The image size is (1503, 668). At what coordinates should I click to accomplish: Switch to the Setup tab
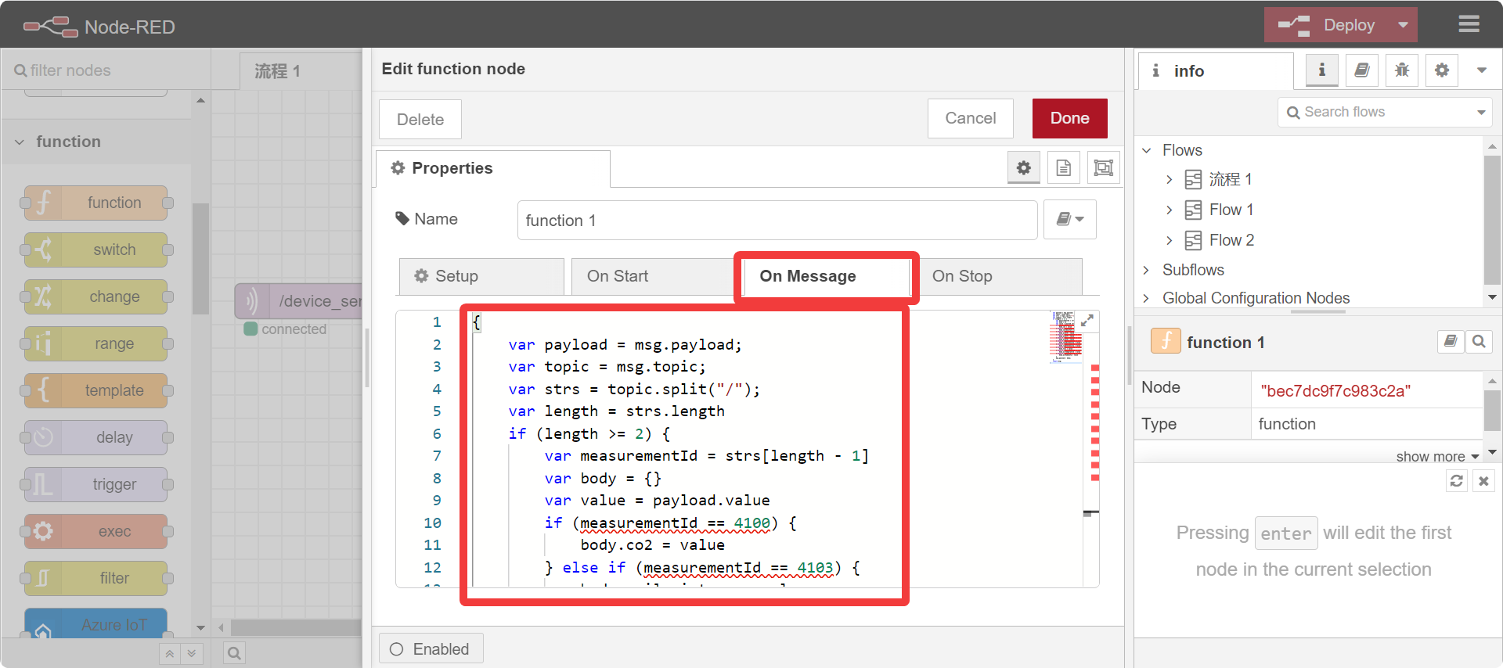pos(481,276)
